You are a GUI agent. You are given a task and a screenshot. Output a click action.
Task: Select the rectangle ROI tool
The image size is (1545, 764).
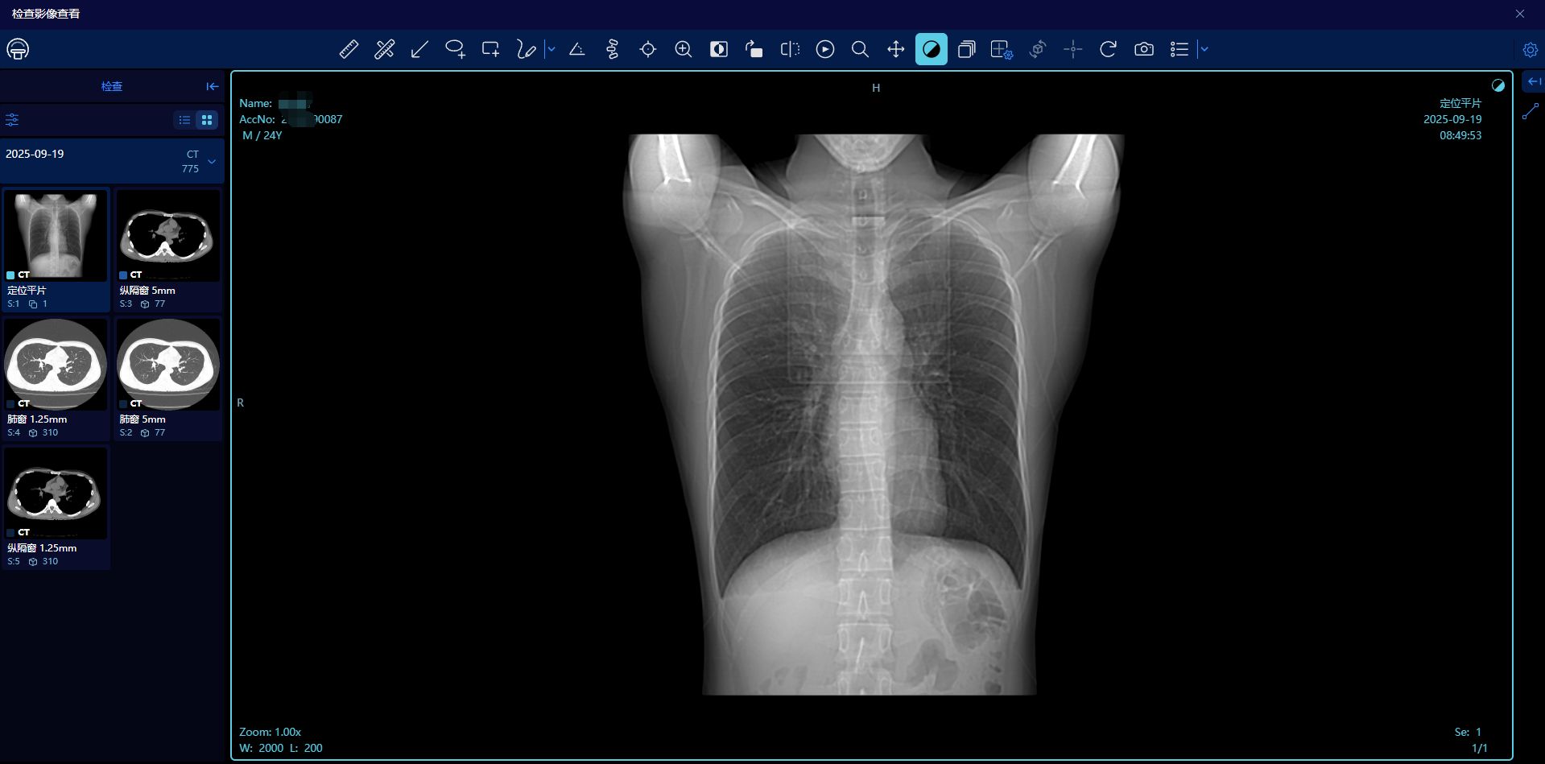(490, 49)
